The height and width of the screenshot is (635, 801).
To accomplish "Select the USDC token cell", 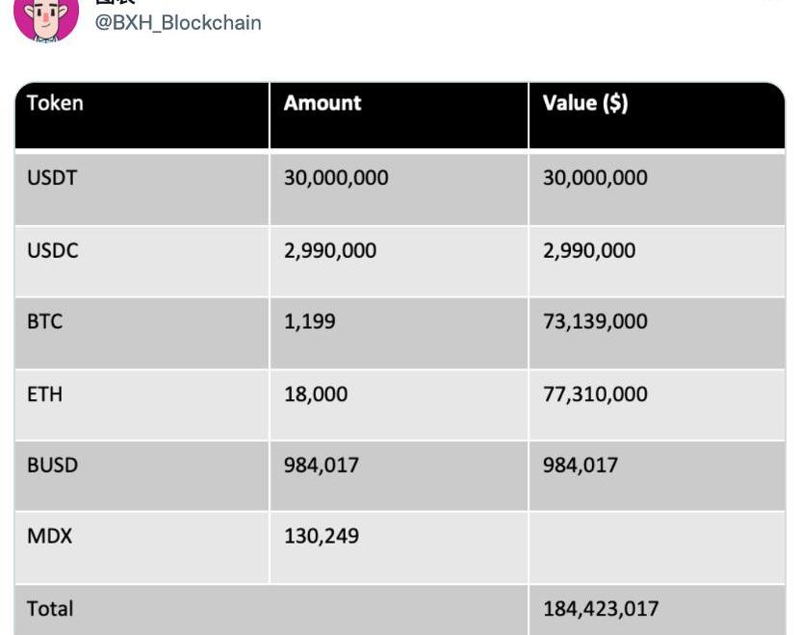I will coord(142,262).
